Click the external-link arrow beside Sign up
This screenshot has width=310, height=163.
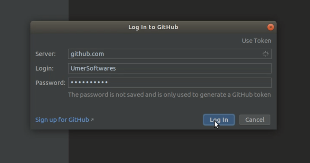click(92, 120)
